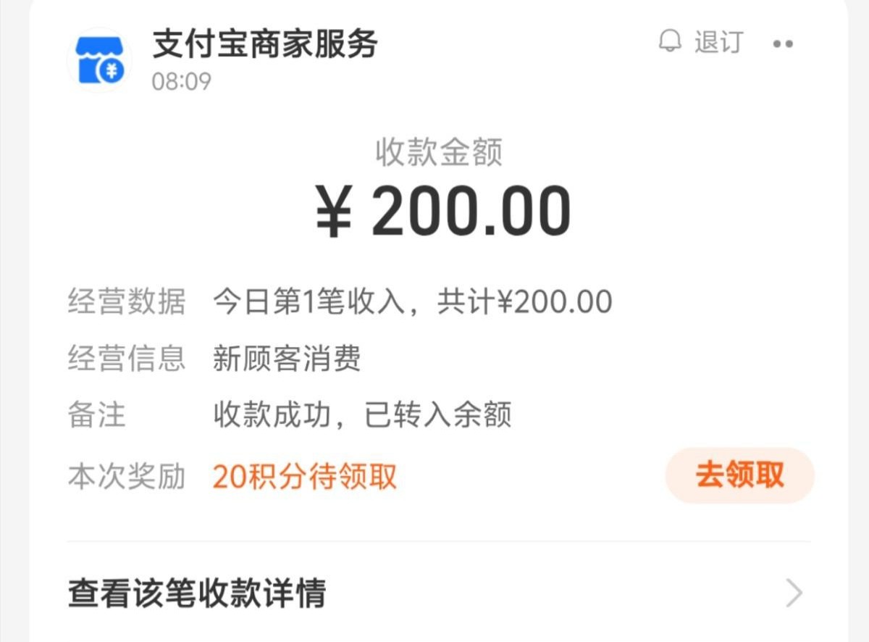The width and height of the screenshot is (869, 642).
Task: Tap the Alipay merchant service shop avatar
Action: tap(100, 59)
